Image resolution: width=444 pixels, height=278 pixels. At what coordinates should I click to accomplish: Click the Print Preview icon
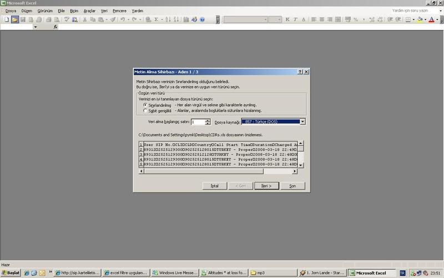(57, 19)
